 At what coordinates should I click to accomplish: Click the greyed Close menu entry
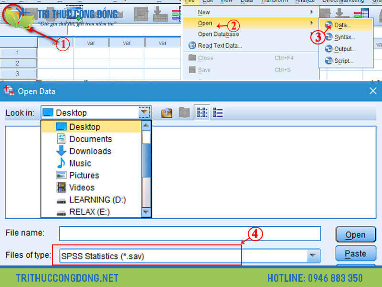pyautogui.click(x=251, y=58)
